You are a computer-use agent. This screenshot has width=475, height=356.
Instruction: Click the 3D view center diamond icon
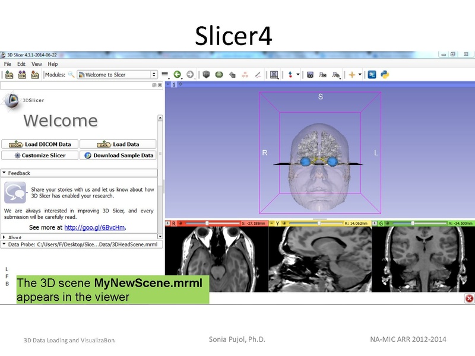[x=180, y=84]
